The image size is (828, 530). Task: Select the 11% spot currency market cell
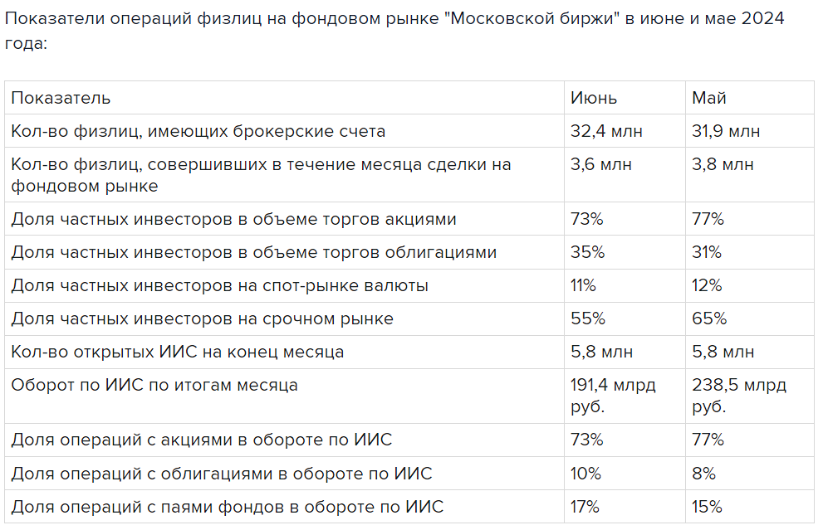point(583,285)
